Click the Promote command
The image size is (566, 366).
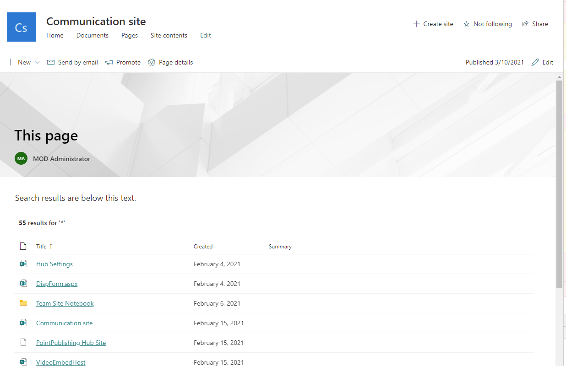pyautogui.click(x=123, y=62)
